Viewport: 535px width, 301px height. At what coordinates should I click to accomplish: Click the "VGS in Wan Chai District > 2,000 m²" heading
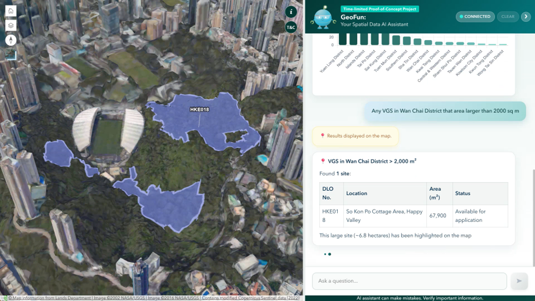372,161
